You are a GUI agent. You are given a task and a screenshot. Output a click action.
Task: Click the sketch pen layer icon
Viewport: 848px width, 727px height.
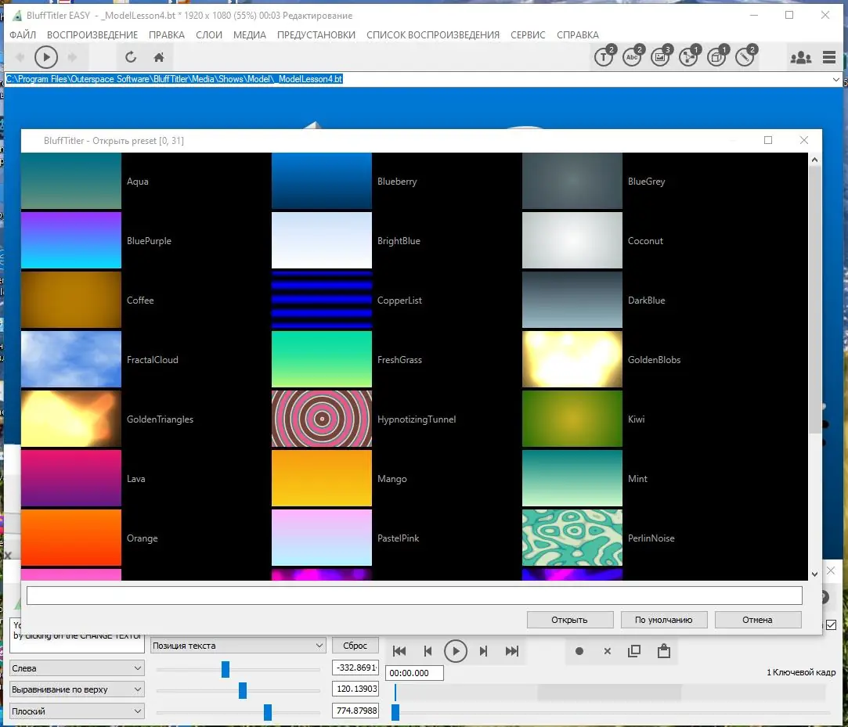[744, 57]
